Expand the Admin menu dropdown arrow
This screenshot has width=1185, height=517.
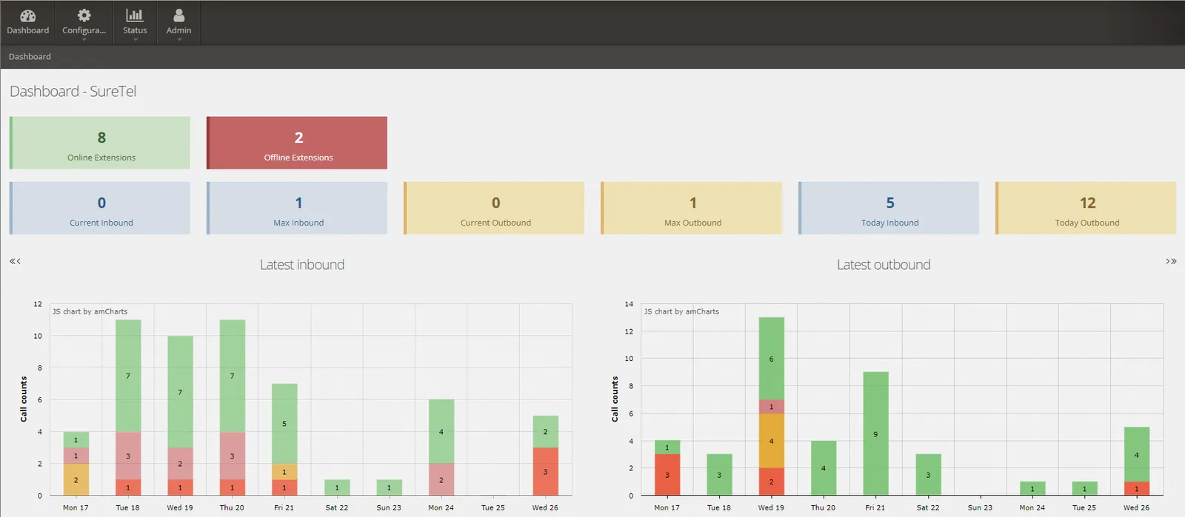179,40
